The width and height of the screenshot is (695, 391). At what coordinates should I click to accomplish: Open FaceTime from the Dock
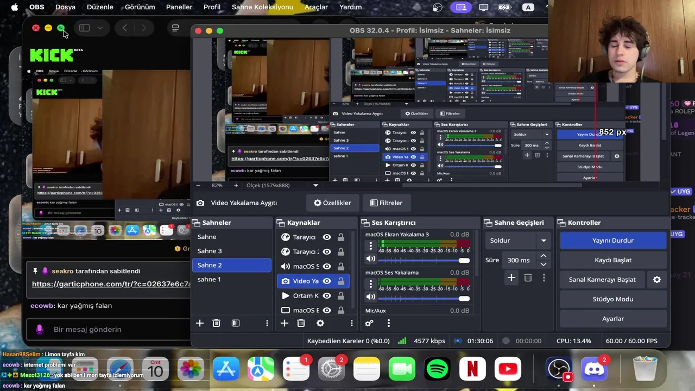402,369
